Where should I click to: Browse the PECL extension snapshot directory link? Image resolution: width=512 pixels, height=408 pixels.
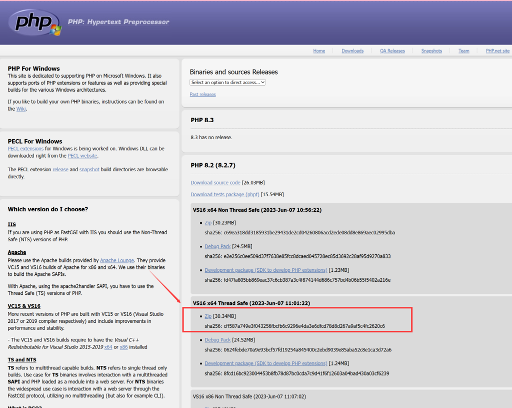coord(89,169)
